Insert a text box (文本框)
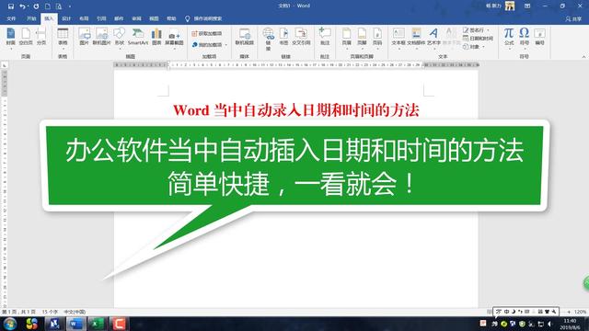 click(x=398, y=38)
